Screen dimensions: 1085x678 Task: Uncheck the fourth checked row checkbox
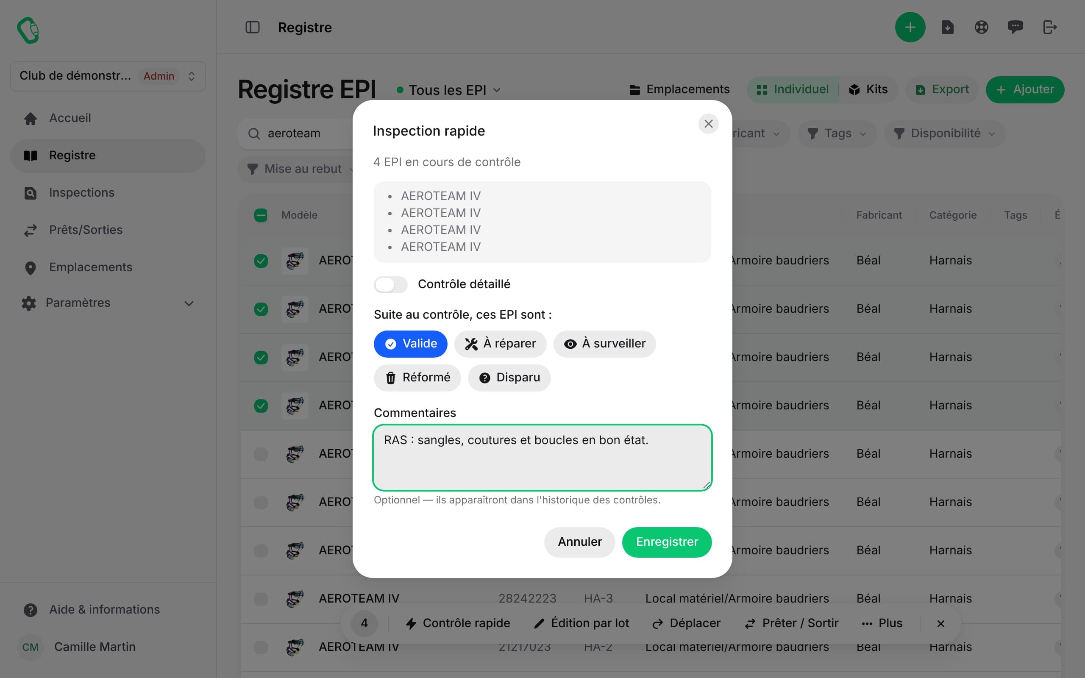point(261,406)
